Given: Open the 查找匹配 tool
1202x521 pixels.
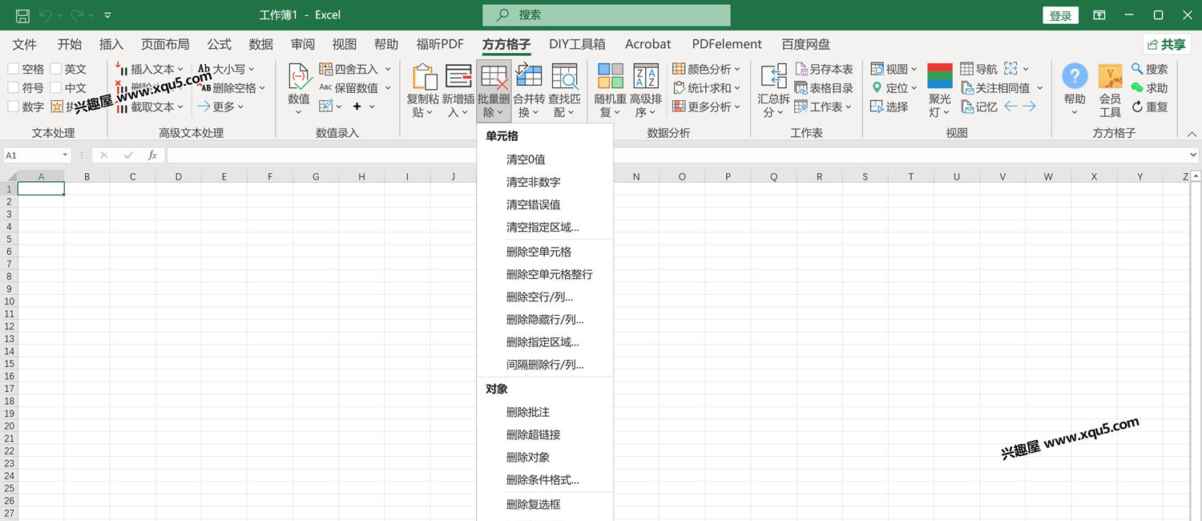Looking at the screenshot, I should click(x=565, y=91).
